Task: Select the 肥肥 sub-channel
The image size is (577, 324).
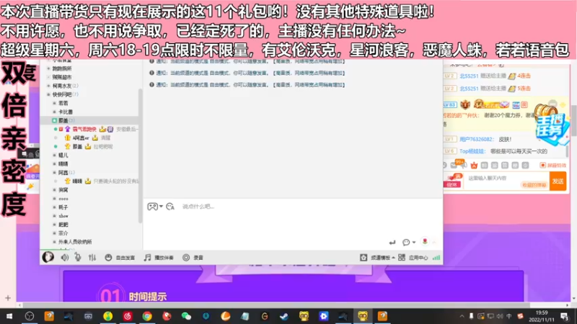Action: [x=63, y=225]
